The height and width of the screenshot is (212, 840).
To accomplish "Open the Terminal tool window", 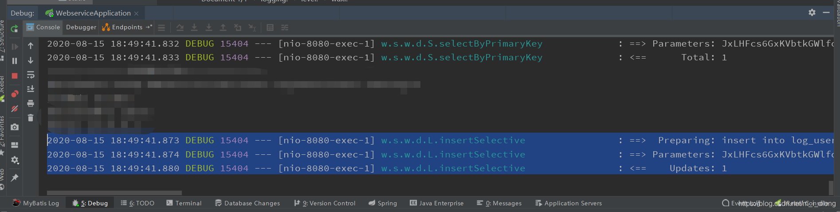I will (x=184, y=203).
